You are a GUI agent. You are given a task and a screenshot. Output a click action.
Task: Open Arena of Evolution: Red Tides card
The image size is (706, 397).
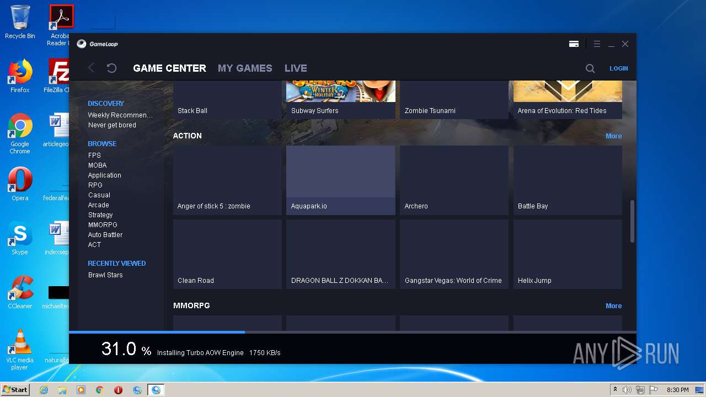coord(568,100)
